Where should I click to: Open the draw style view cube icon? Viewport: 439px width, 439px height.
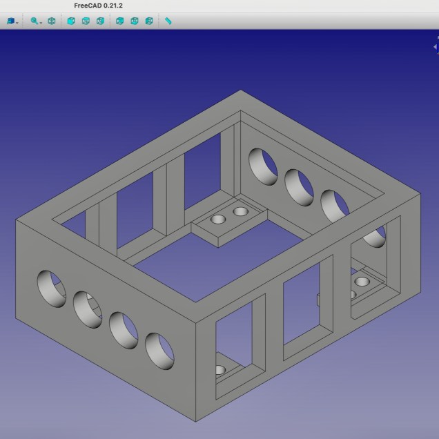10,21
